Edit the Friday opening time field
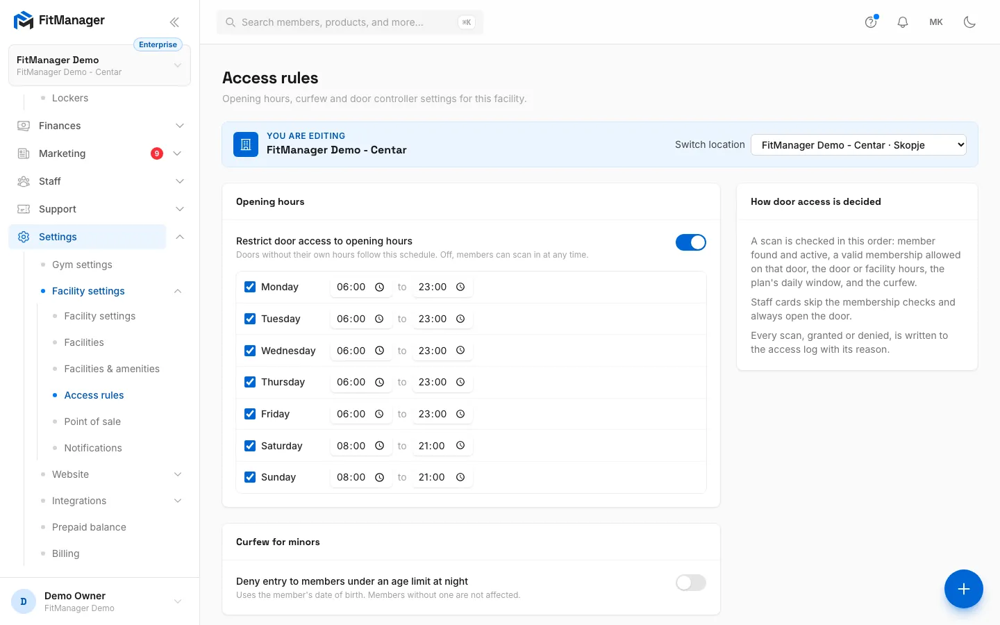 [361, 414]
